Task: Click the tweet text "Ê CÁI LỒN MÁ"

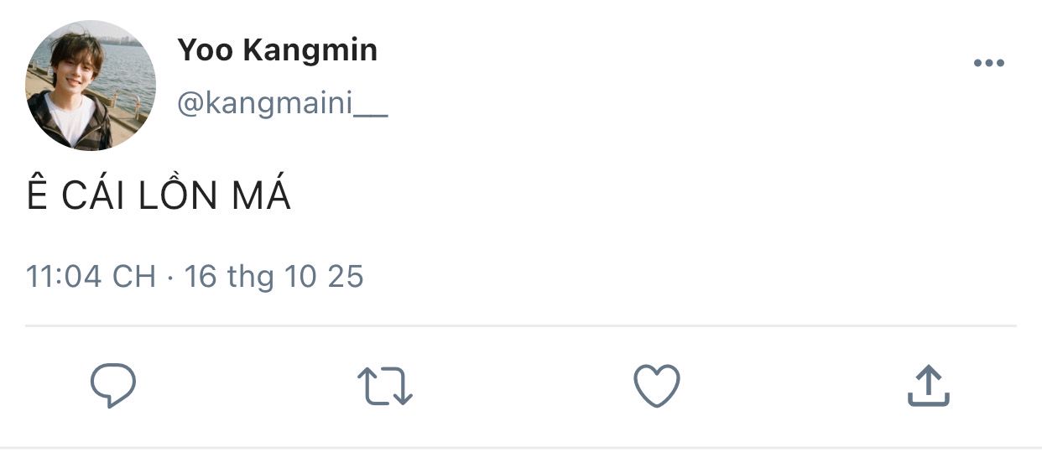Action: click(x=159, y=198)
